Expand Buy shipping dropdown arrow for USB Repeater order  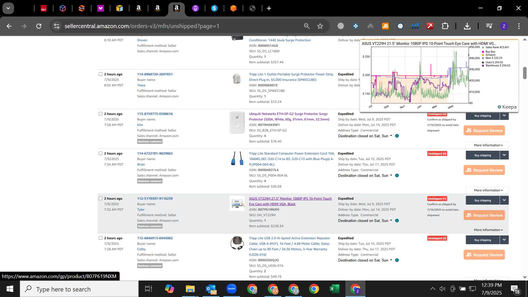coord(504,240)
